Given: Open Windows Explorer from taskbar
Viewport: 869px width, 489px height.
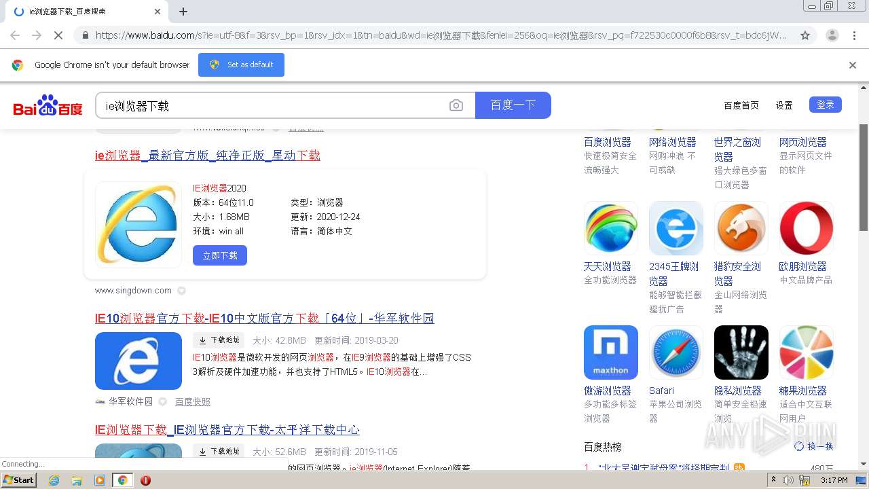Looking at the screenshot, I should (x=77, y=480).
